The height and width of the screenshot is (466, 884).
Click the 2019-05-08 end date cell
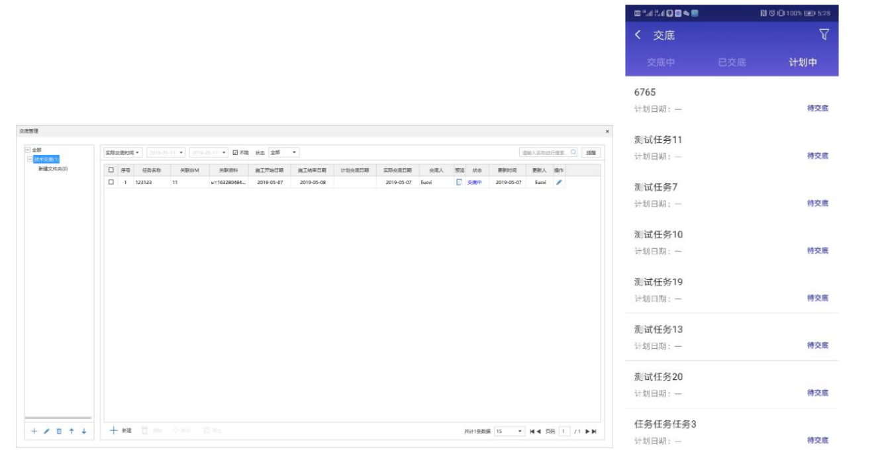[x=313, y=182]
